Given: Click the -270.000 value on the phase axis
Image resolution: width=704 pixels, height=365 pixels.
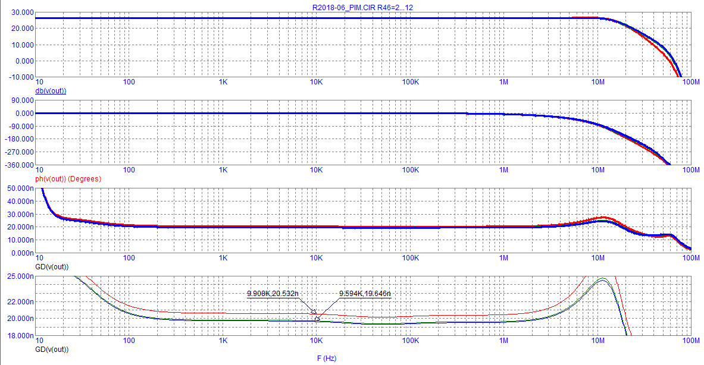Looking at the screenshot, I should (x=20, y=152).
